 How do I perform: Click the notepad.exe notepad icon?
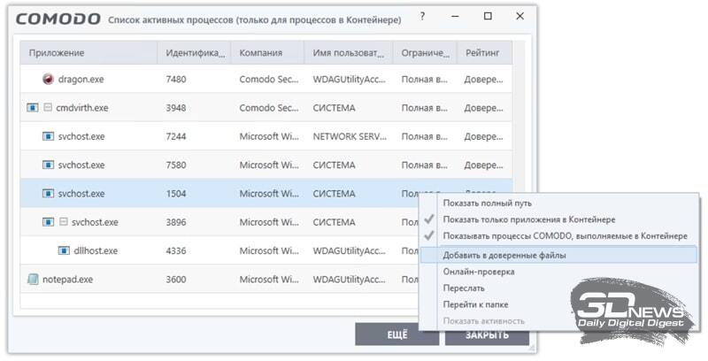pyautogui.click(x=33, y=280)
